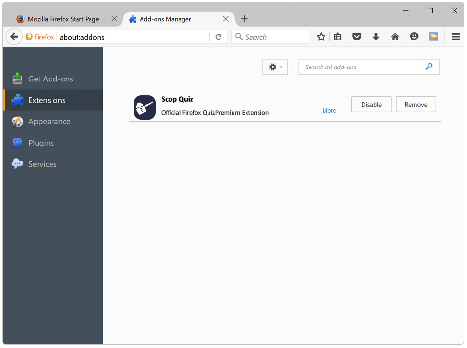Select Get Add-ons in sidebar
The height and width of the screenshot is (348, 467).
(x=51, y=79)
